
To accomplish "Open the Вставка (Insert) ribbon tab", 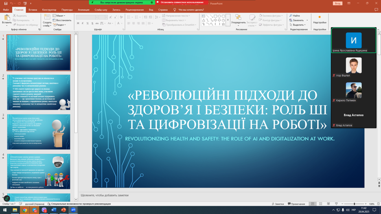I will pyautogui.click(x=33, y=10).
